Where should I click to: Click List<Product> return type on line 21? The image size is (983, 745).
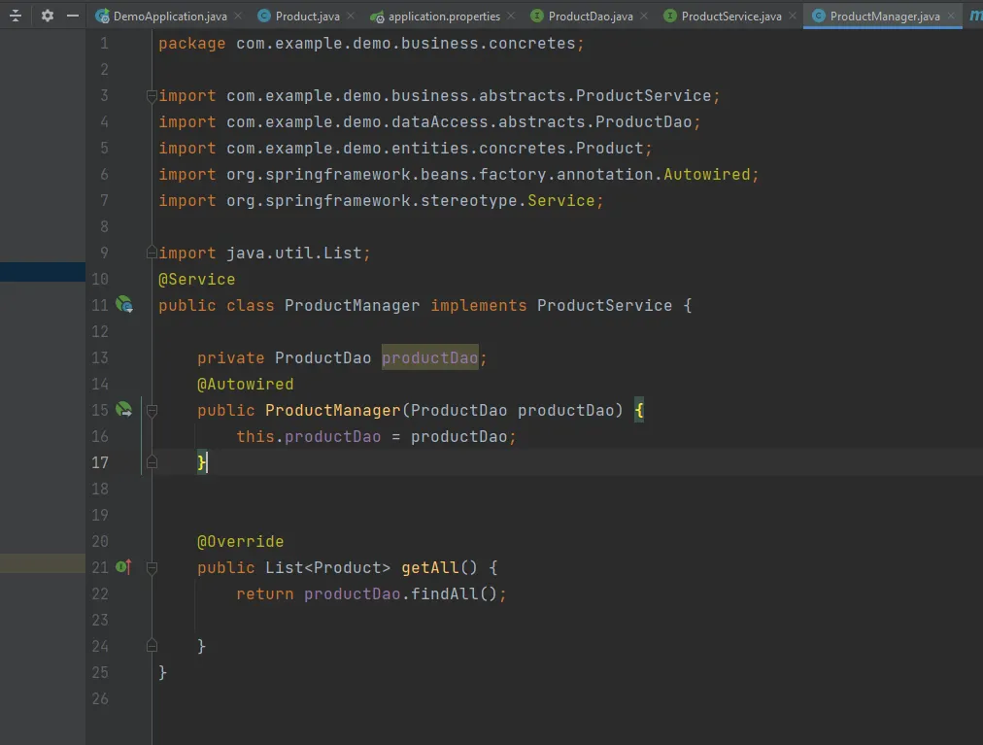tap(327, 567)
